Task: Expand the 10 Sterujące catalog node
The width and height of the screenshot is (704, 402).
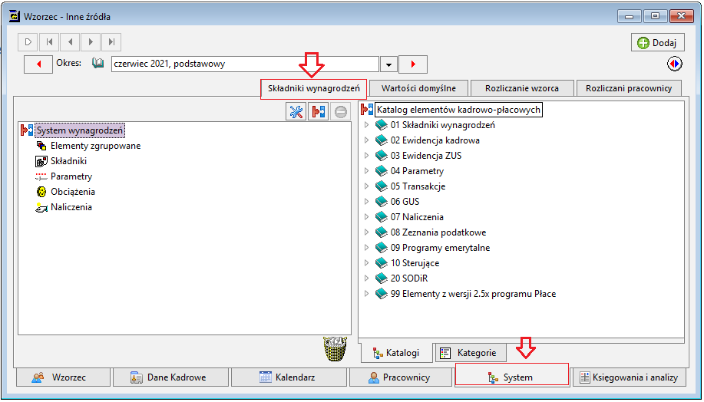Action: tap(366, 263)
